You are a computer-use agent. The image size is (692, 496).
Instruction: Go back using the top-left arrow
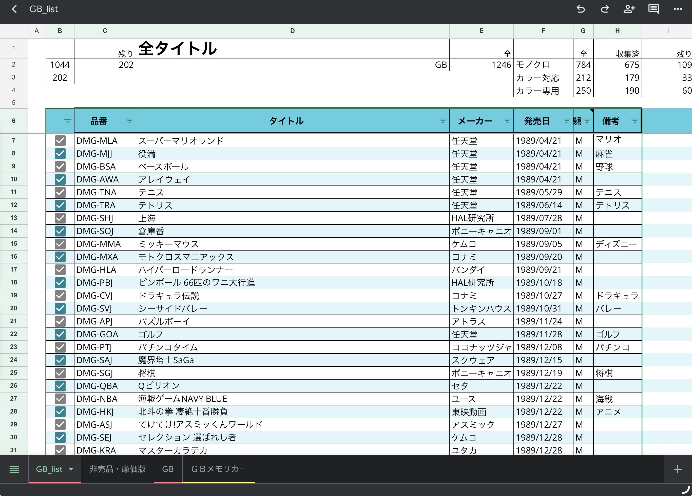pos(14,9)
